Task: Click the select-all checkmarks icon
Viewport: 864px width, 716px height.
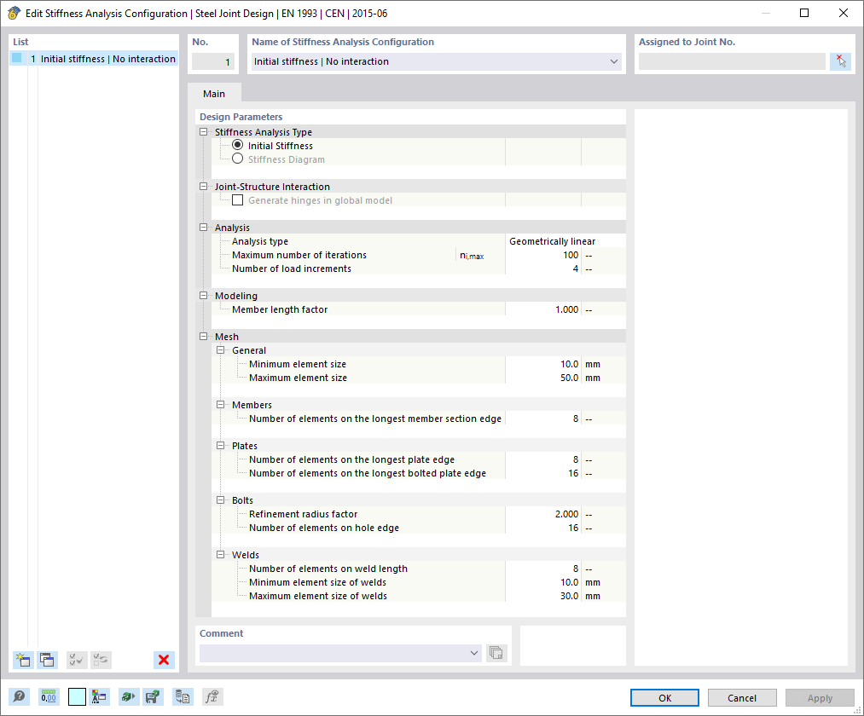Action: point(77,659)
